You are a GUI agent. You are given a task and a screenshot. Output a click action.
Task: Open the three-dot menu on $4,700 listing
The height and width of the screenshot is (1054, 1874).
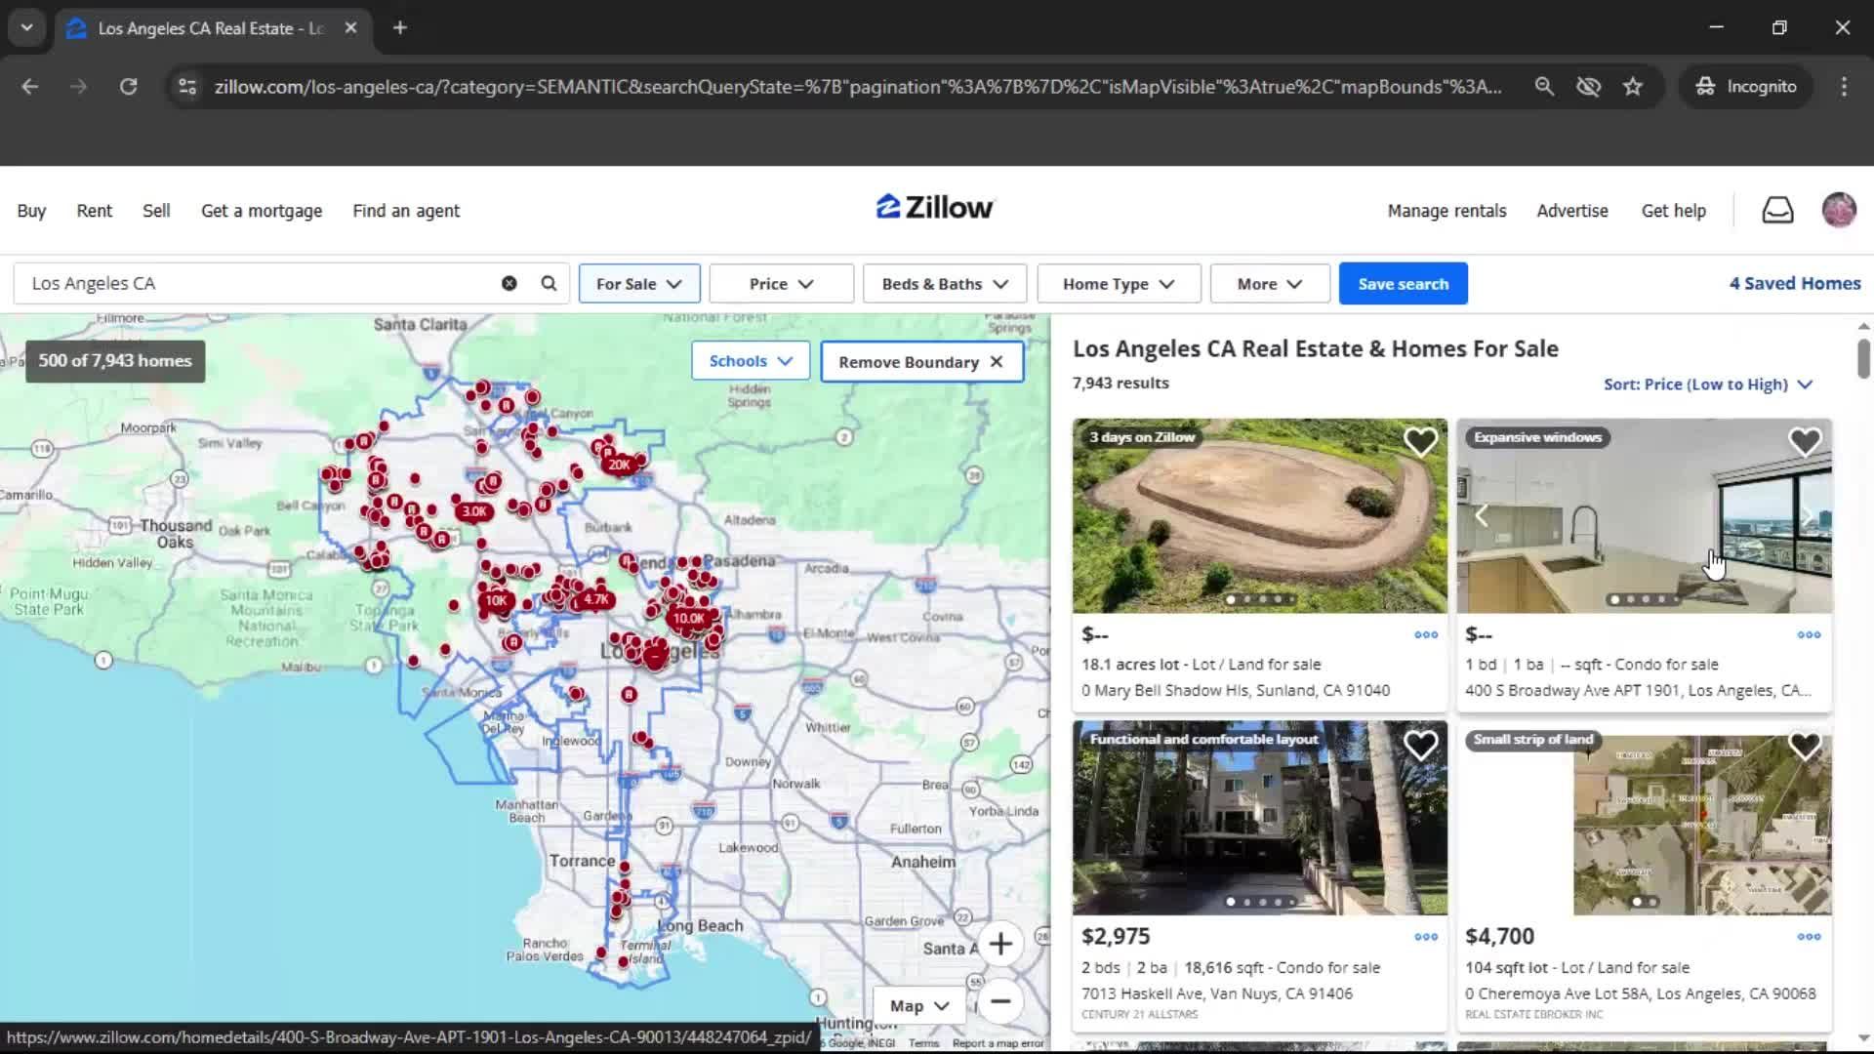[1808, 937]
